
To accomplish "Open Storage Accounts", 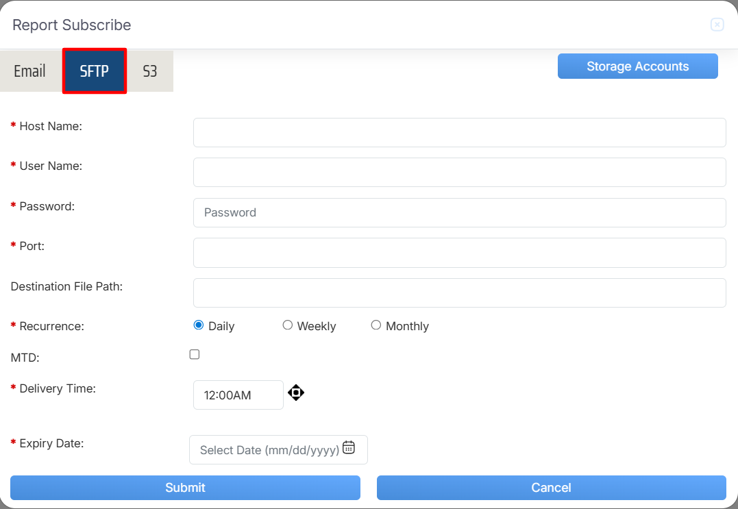I will [637, 66].
